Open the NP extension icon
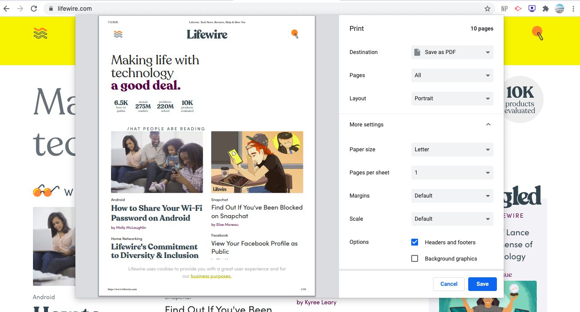This screenshot has width=580, height=312. [x=505, y=9]
